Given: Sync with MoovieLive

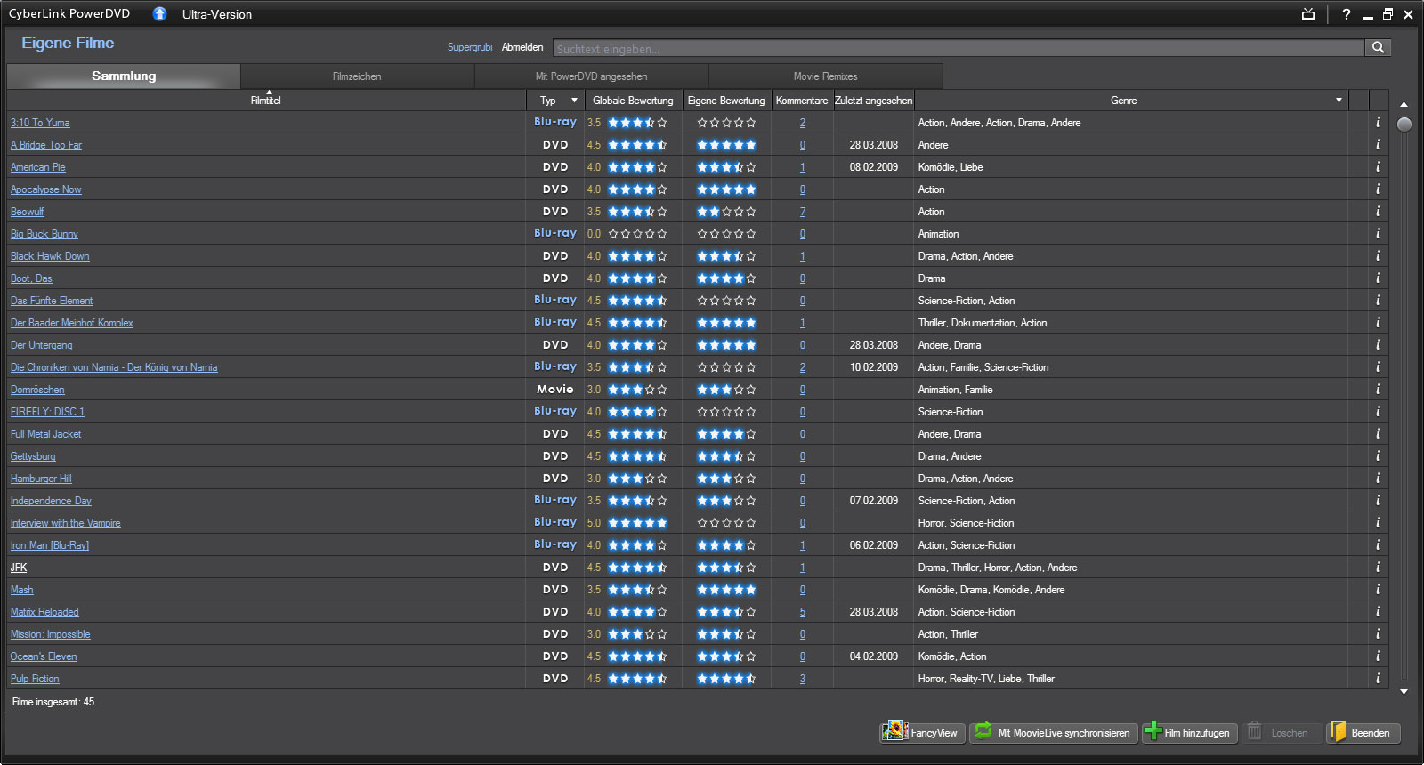Looking at the screenshot, I should click(1054, 732).
